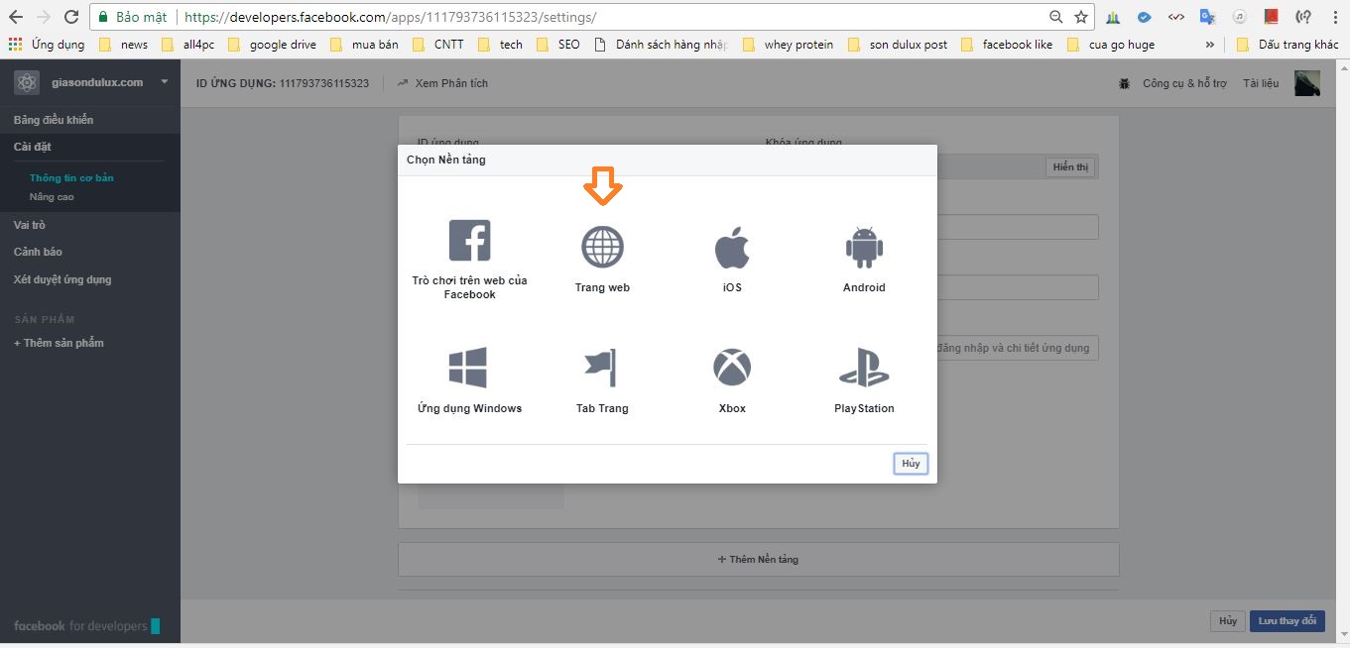Click the red book extension icon
Viewport: 1350px width, 648px height.
point(1272,17)
